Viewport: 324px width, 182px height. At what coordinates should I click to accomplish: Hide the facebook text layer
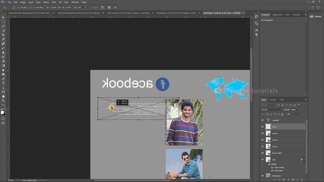(x=262, y=120)
